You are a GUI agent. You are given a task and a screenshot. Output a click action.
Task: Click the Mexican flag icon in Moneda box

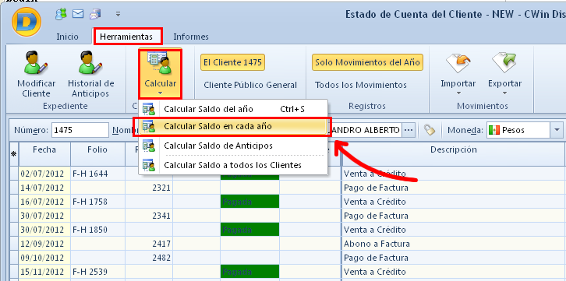[x=493, y=130]
